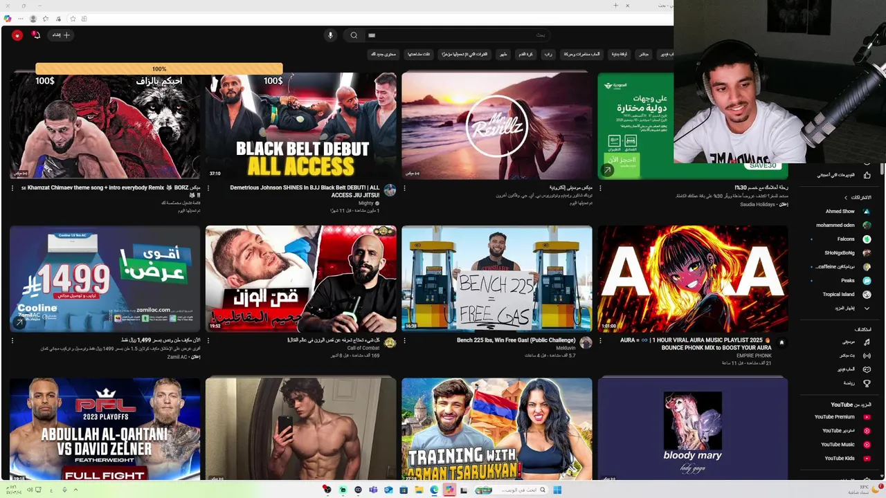
Task: Open the bloody mary lady gaga thumbnail
Action: (693, 429)
